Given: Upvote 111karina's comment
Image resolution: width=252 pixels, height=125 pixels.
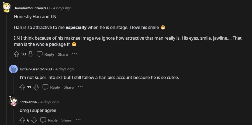Looking at the screenshot, I should 22,120.
